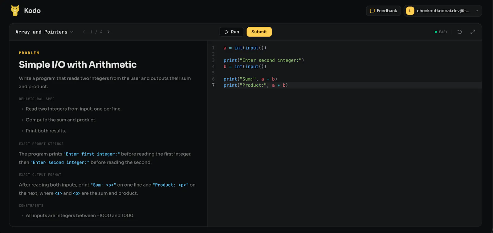Run the code

tap(231, 32)
